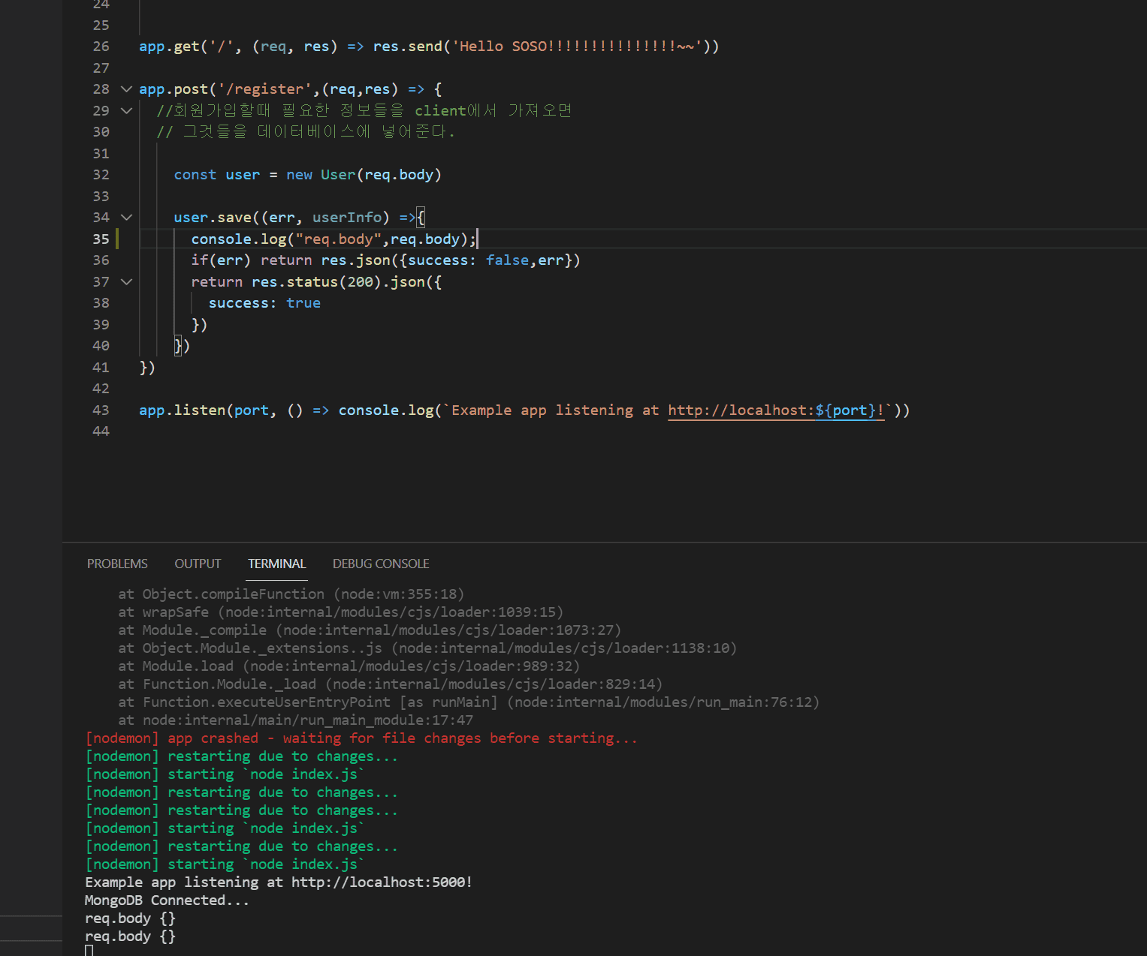Place cursor at the terminal prompt cursor
Viewport: 1147px width, 956px height.
coord(89,951)
